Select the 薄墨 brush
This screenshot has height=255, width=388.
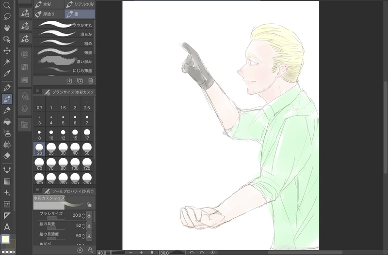pyautogui.click(x=63, y=52)
